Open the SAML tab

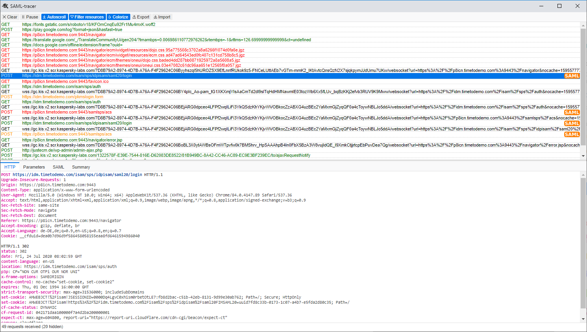tap(58, 167)
